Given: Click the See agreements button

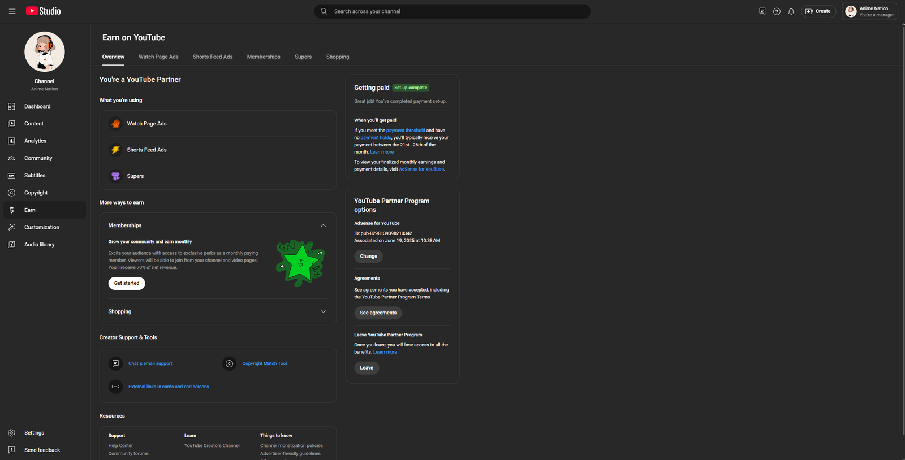Looking at the screenshot, I should click(378, 313).
